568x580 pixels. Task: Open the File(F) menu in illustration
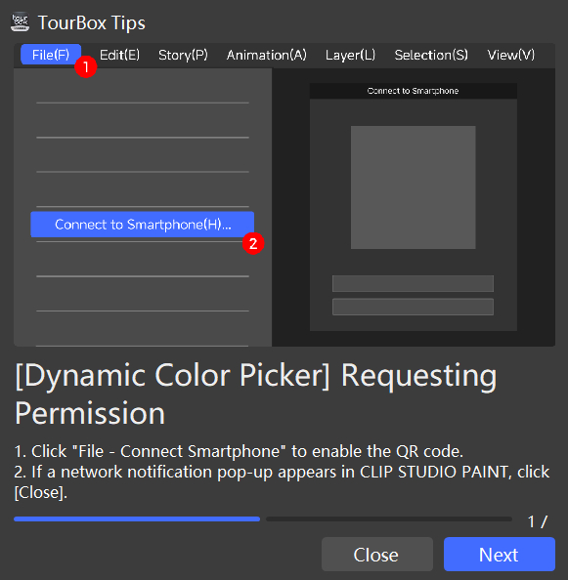[51, 55]
